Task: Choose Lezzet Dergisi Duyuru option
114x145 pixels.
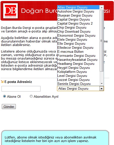Action: tap(78, 80)
